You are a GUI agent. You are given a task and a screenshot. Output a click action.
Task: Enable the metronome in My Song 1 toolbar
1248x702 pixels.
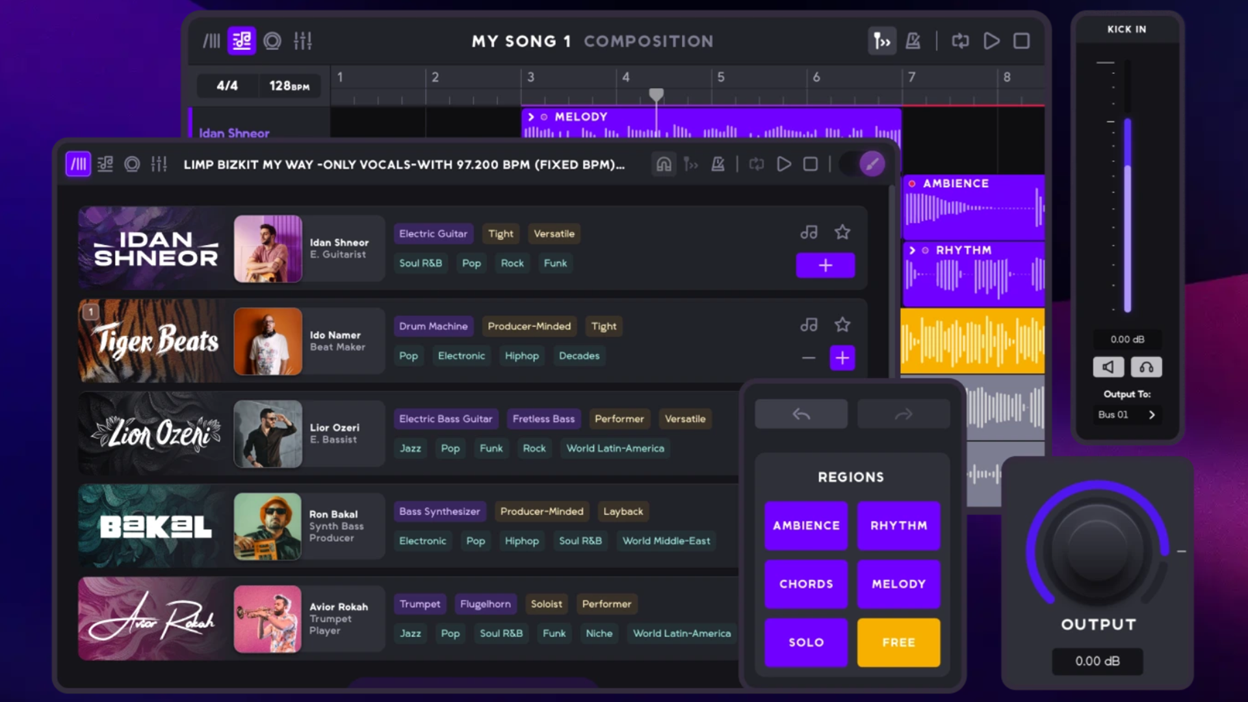(913, 40)
